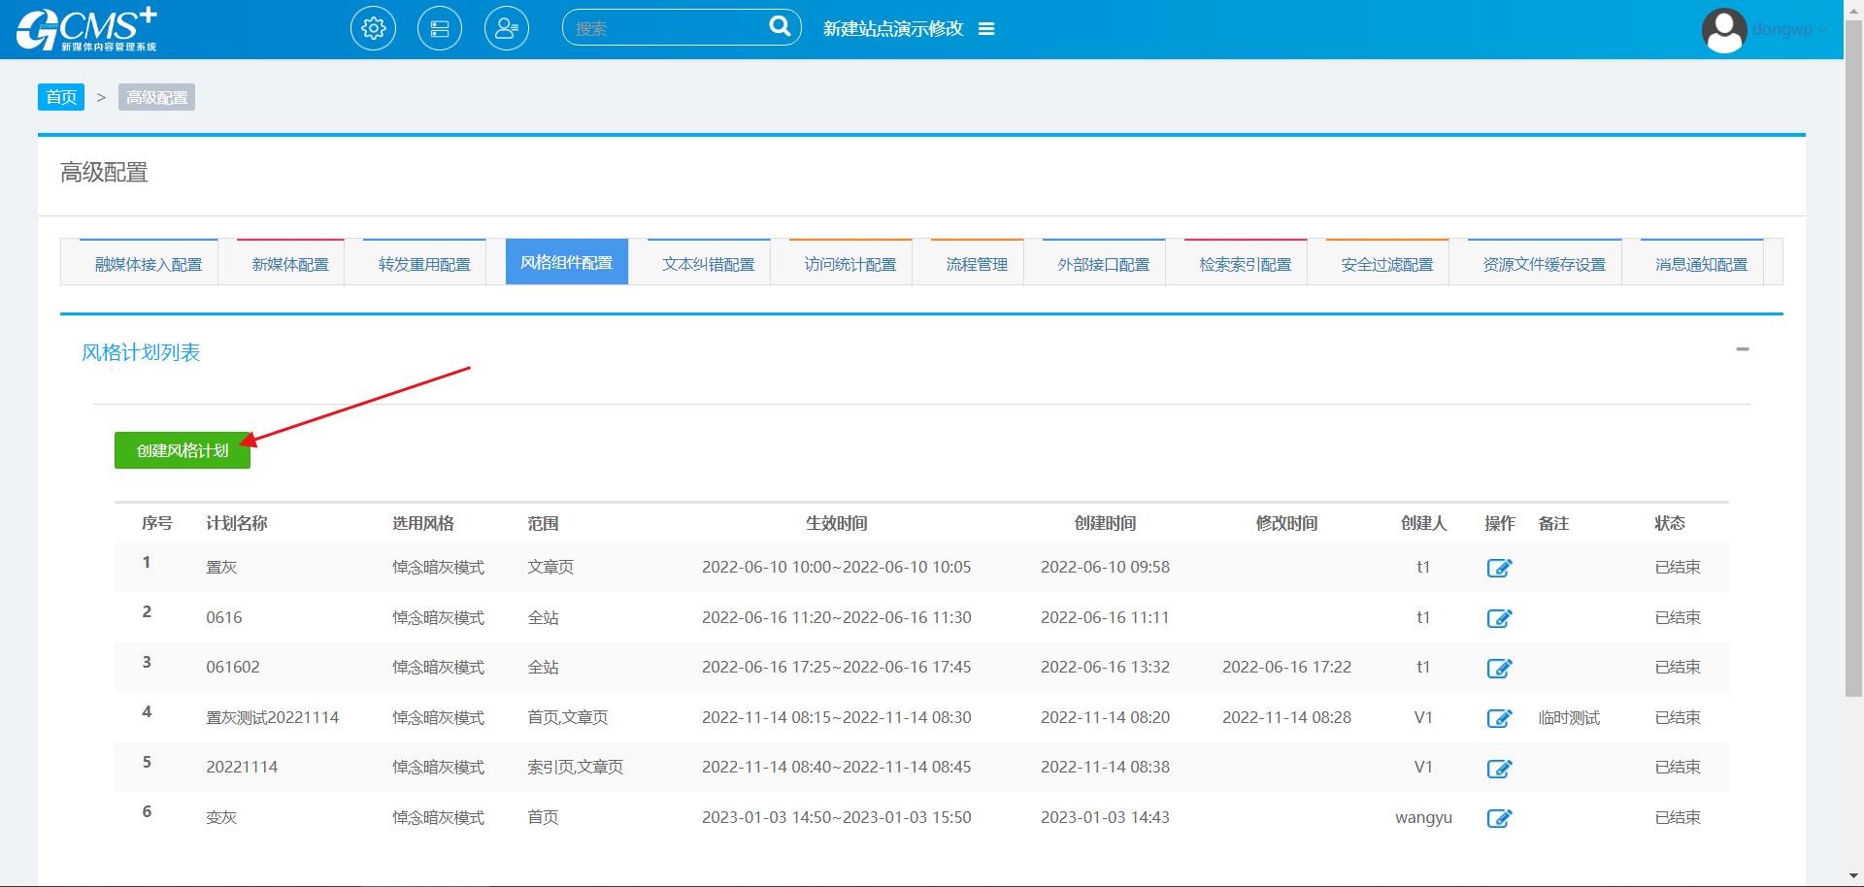Image resolution: width=1864 pixels, height=887 pixels.
Task: Collapse the 风格计划列表 panel
Action: (1743, 349)
